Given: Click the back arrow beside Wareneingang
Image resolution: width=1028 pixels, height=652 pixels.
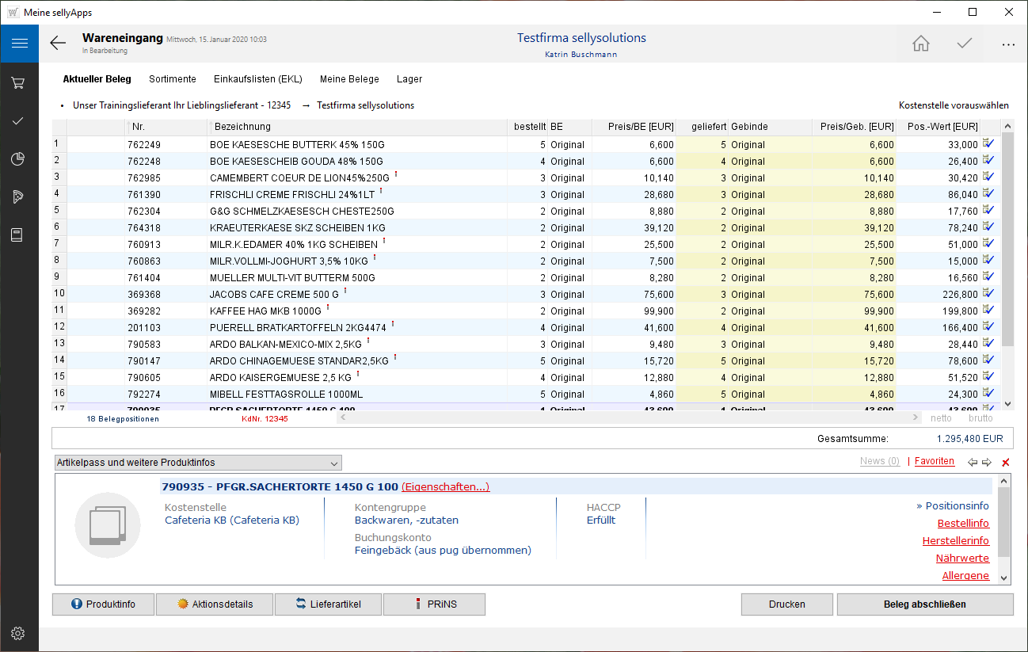Looking at the screenshot, I should coord(58,44).
